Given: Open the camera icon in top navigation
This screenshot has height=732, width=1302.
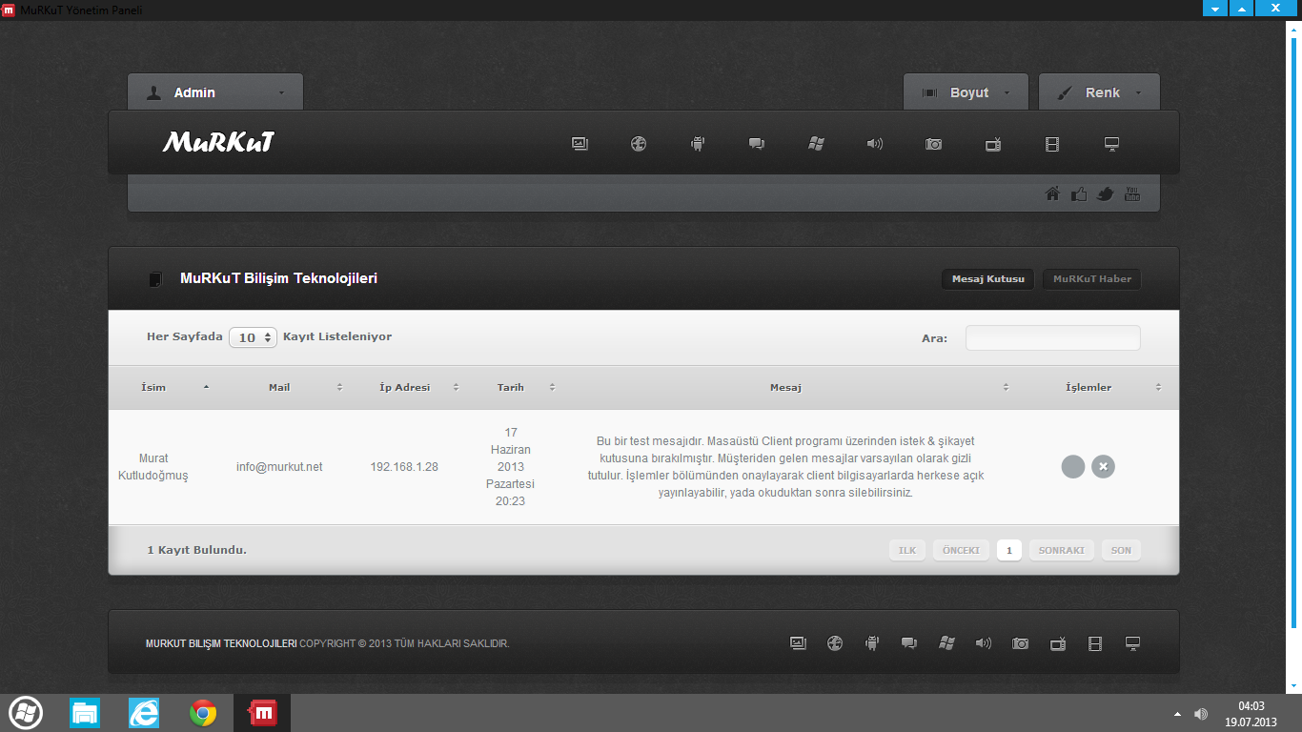Looking at the screenshot, I should point(934,144).
